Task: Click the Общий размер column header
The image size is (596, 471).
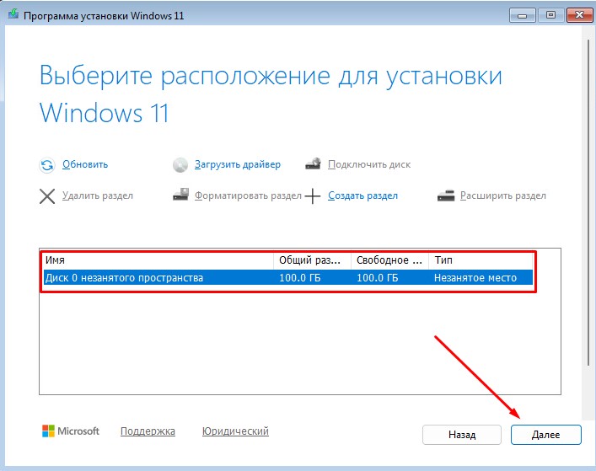Action: [x=312, y=260]
